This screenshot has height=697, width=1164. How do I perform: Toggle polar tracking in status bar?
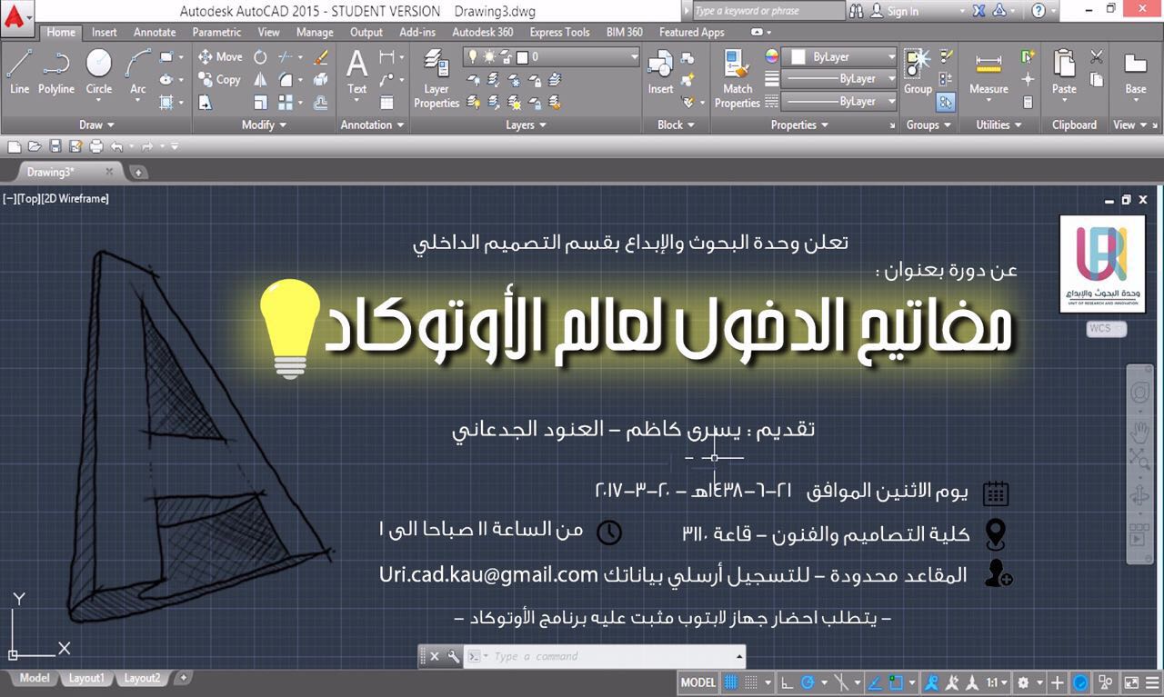(x=808, y=682)
